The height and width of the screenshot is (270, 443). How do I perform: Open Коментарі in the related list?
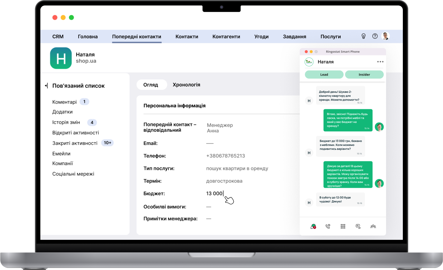(x=65, y=102)
